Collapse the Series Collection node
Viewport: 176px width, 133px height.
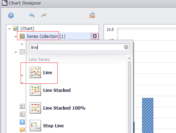click(x=16, y=37)
